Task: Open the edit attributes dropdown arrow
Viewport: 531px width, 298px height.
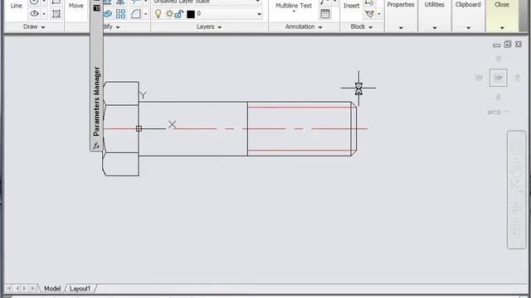Action: tap(379, 14)
